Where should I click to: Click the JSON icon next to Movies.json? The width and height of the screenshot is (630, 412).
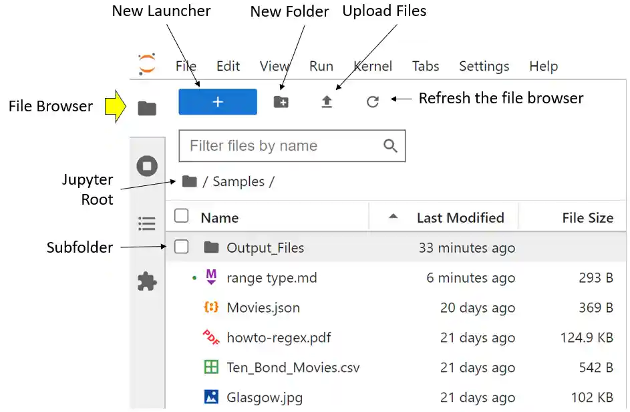tap(212, 308)
